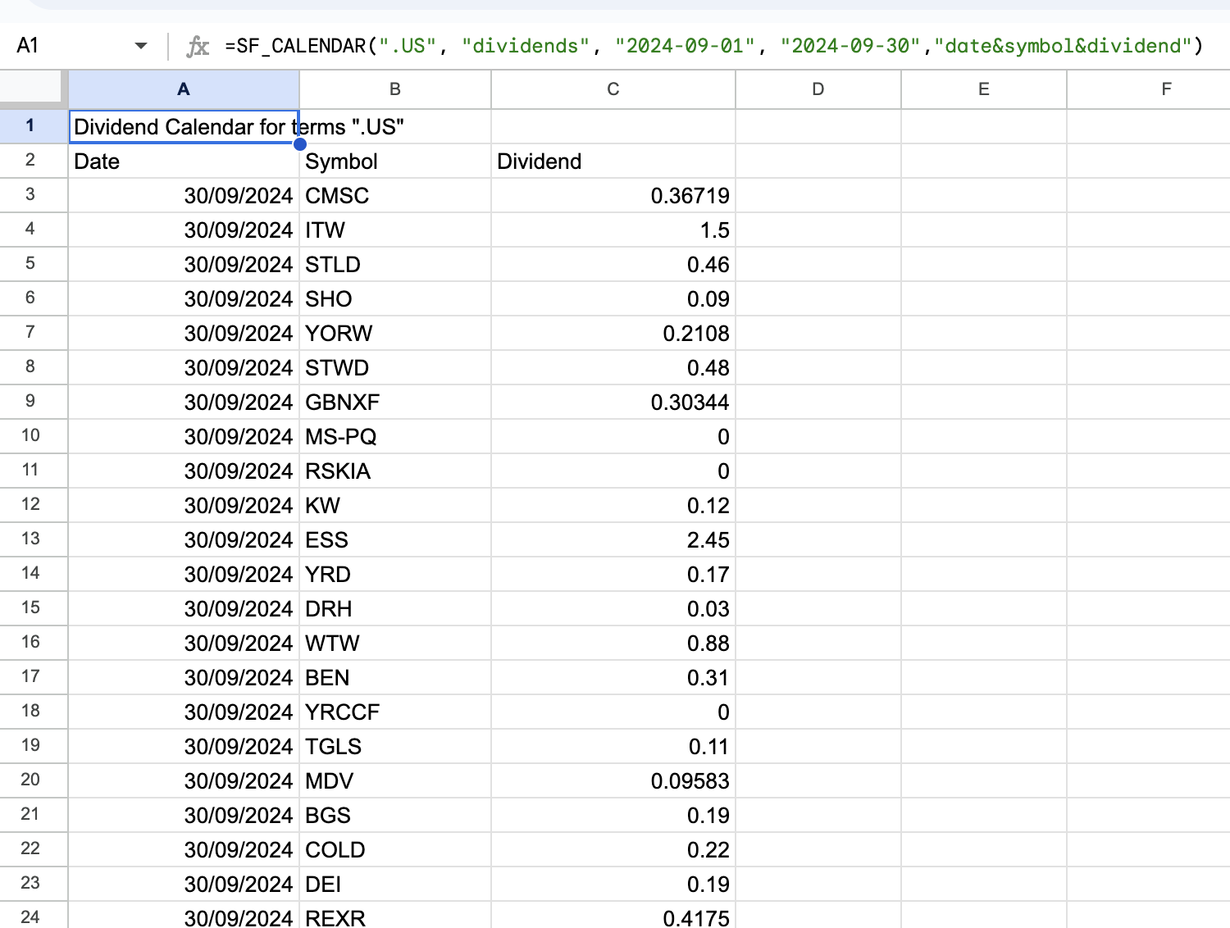This screenshot has height=928, width=1230.
Task: Select the 0.4175 dividend for REXR
Action: (613, 917)
